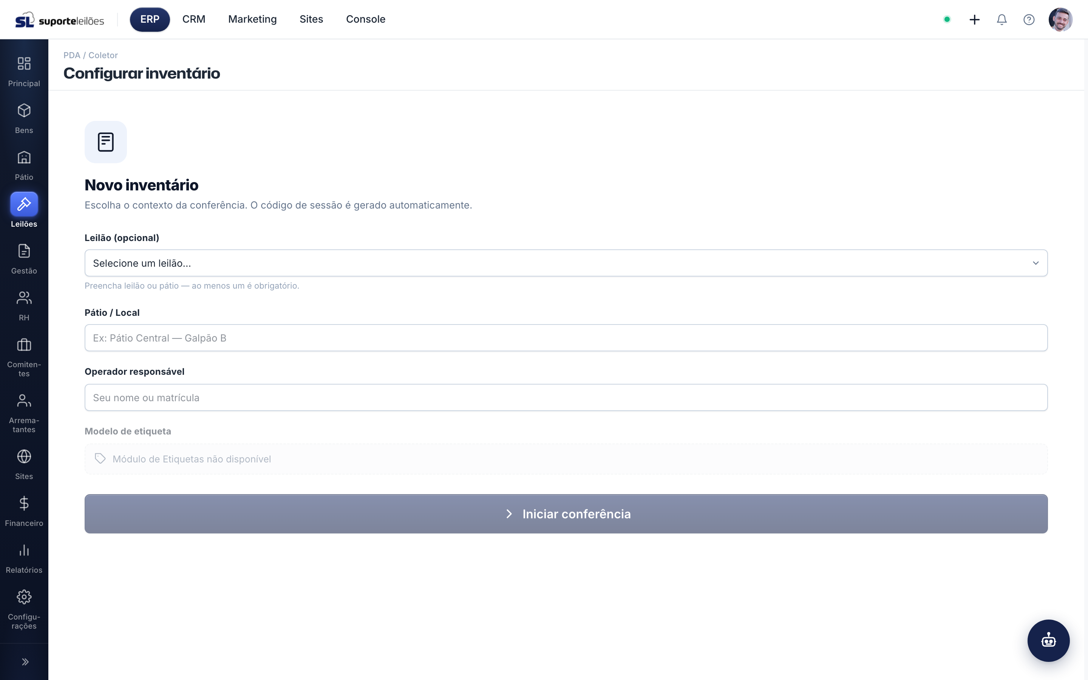Click the Pátio / Local input field

tap(566, 338)
